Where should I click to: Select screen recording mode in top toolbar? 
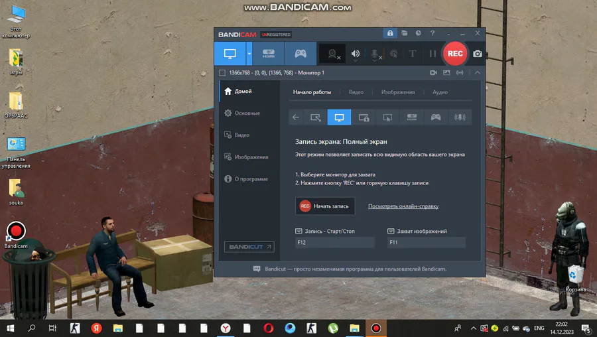[x=230, y=54]
